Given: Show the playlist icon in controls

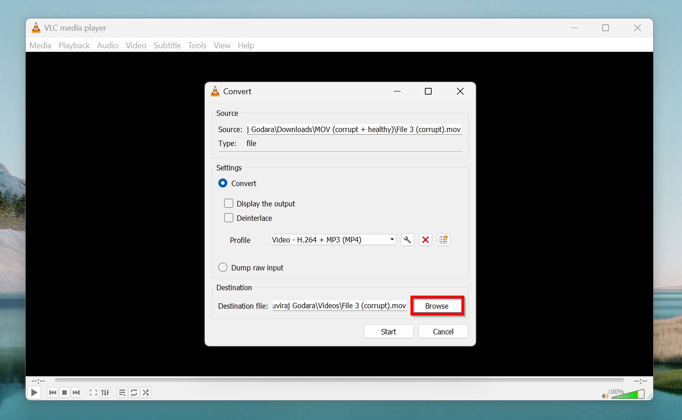Looking at the screenshot, I should tap(122, 393).
